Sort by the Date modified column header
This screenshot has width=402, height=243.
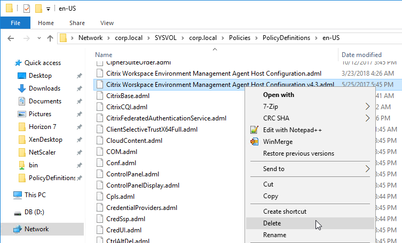[361, 55]
